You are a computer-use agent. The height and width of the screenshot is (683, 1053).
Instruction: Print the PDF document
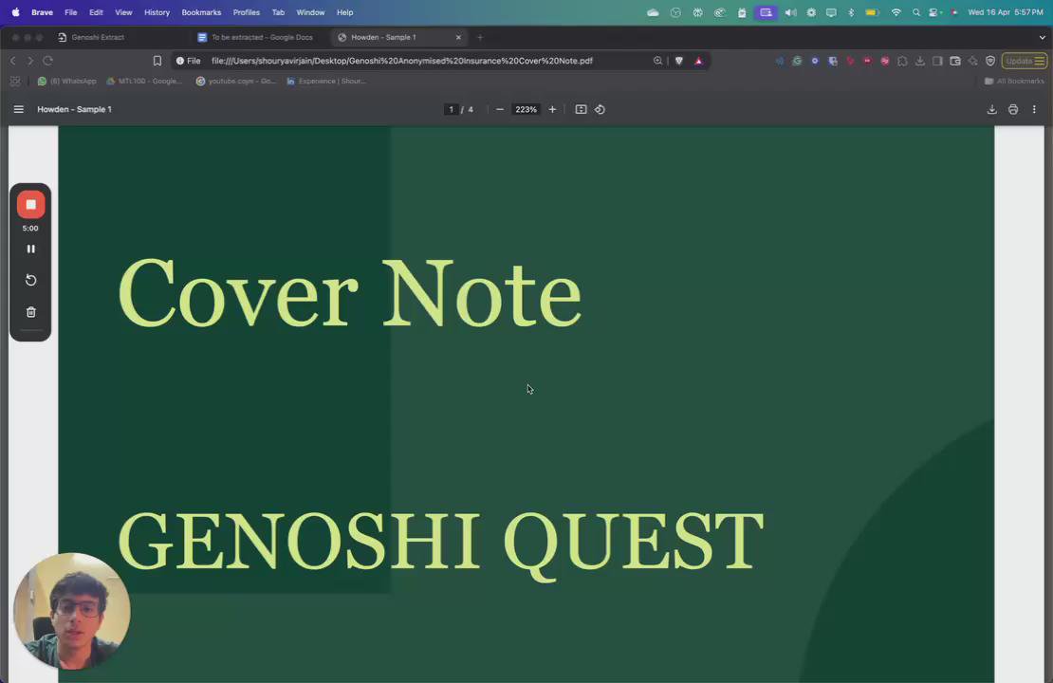1013,109
